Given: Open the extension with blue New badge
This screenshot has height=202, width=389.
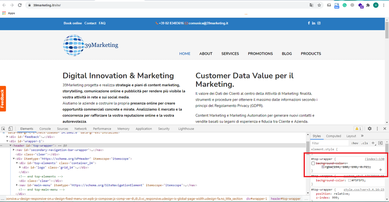Looking at the screenshot, I should click(337, 5).
